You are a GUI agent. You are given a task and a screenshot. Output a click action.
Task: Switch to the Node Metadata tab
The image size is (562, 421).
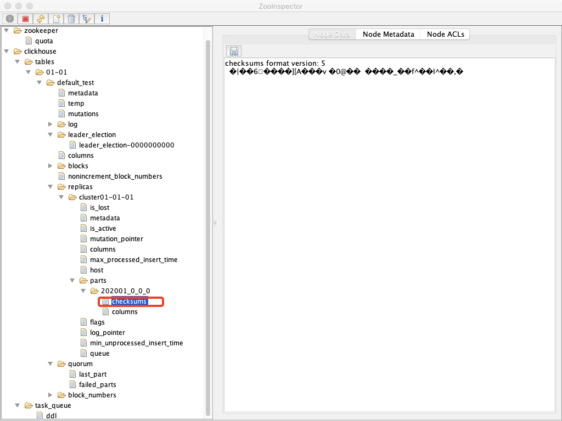388,35
